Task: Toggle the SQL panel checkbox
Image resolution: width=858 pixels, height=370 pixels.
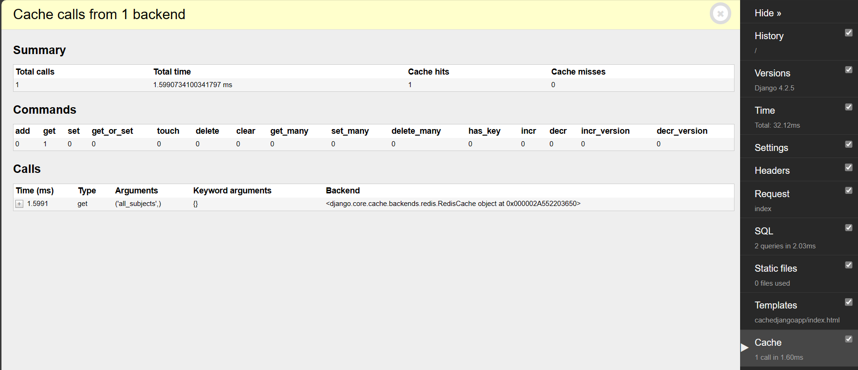Action: (849, 228)
